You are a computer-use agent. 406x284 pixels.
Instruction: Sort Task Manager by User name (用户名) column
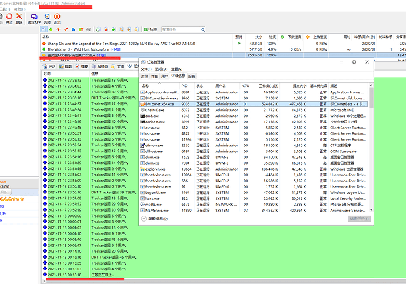pyautogui.click(x=227, y=86)
